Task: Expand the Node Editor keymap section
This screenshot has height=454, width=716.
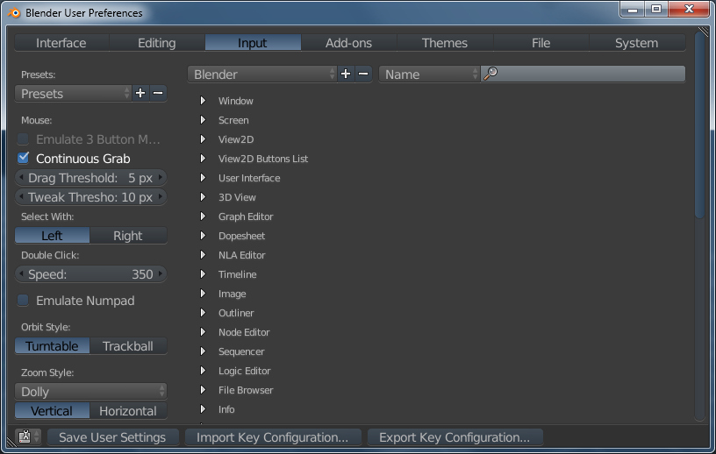Action: point(203,331)
